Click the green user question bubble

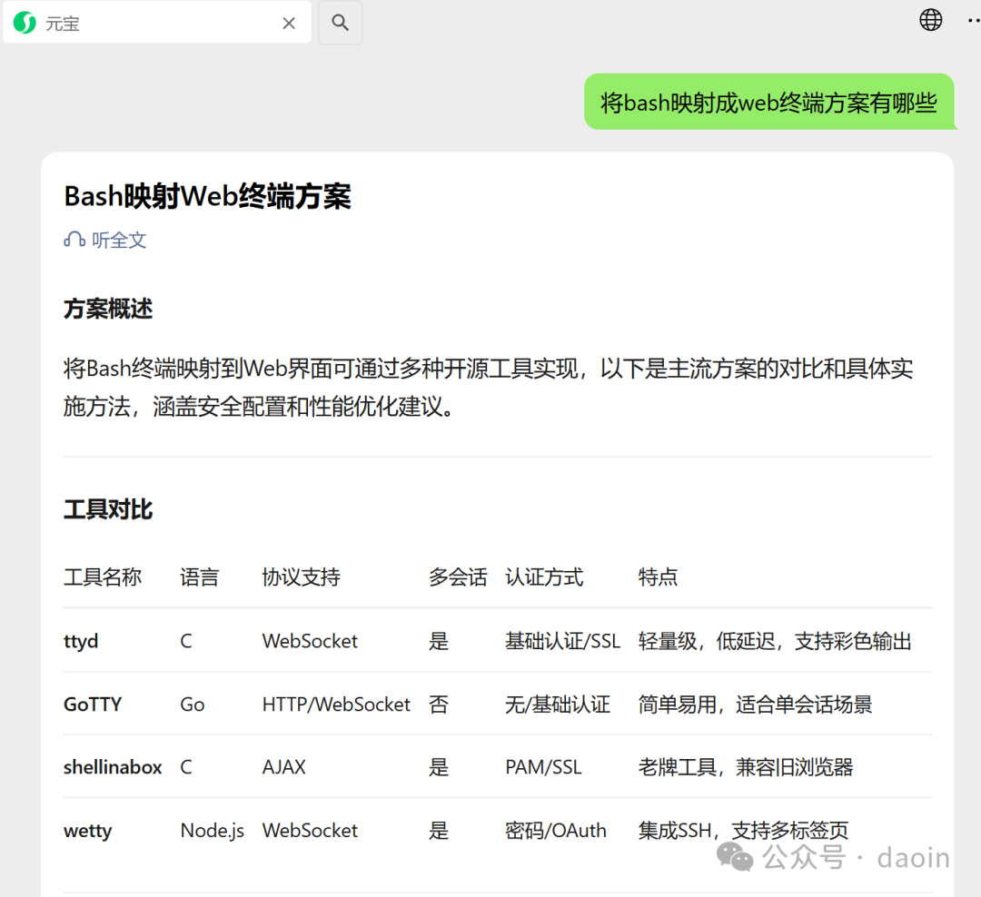tap(768, 102)
